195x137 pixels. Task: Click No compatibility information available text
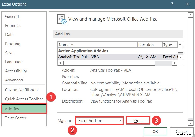125,83
